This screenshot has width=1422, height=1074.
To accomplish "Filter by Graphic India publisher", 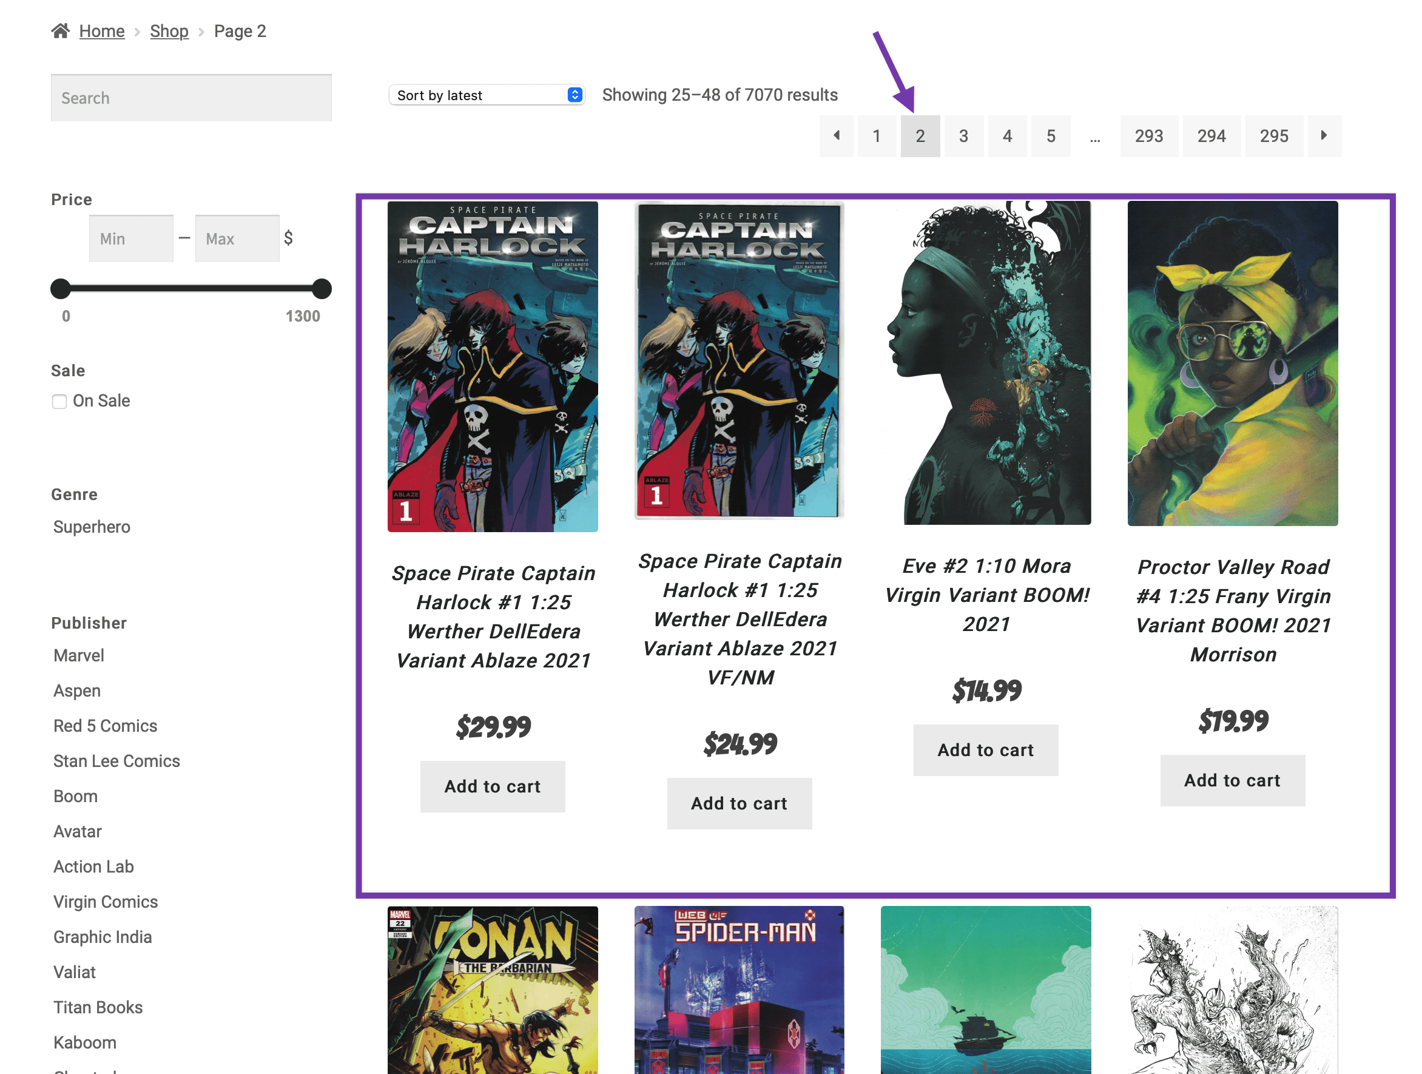I will [103, 937].
